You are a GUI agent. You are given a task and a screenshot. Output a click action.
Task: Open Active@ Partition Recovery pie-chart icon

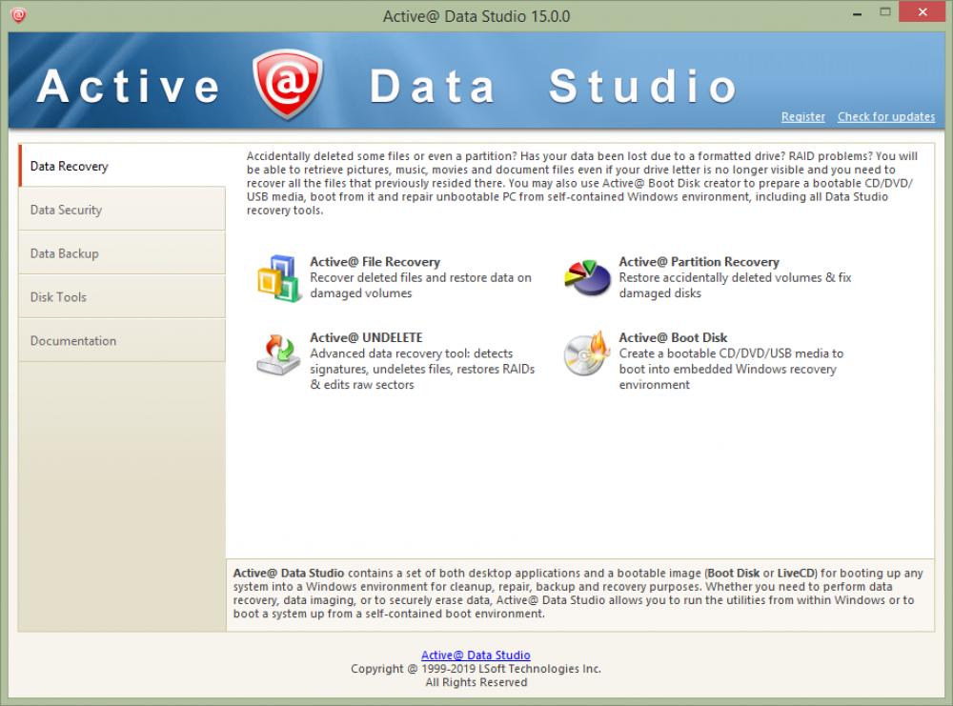(589, 275)
